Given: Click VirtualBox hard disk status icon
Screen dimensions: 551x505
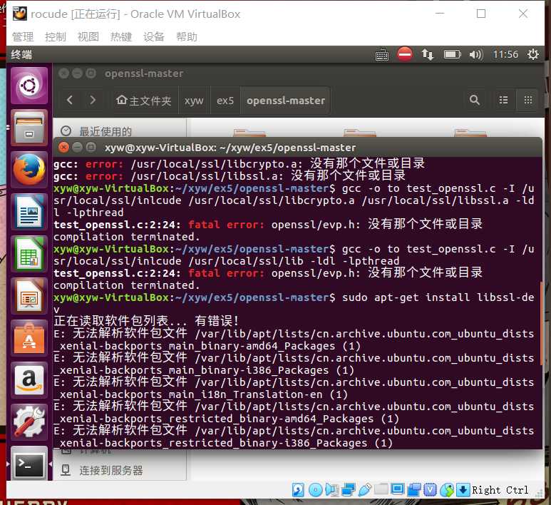Looking at the screenshot, I should coord(298,490).
